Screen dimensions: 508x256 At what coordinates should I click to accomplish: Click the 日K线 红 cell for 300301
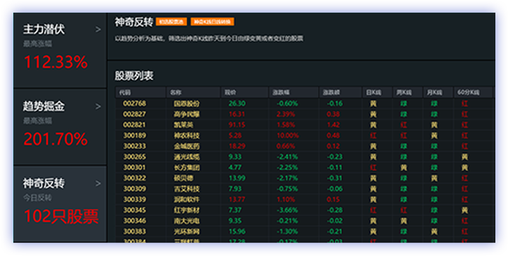point(373,168)
